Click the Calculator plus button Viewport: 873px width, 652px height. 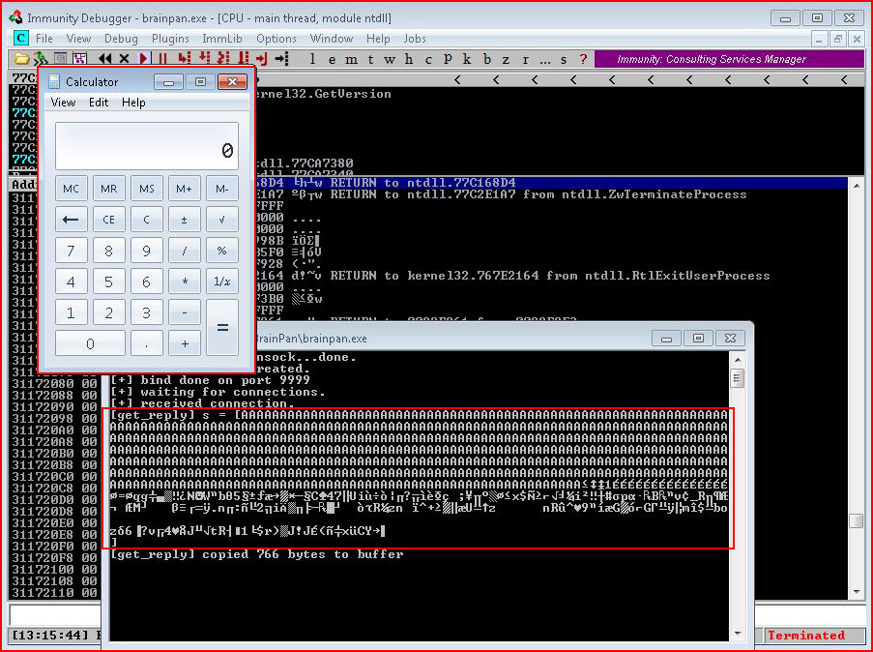pyautogui.click(x=185, y=343)
